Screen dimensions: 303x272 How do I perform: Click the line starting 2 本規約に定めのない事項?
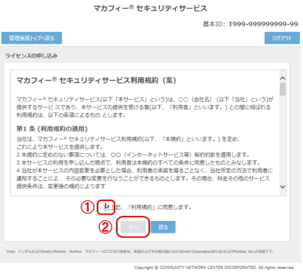coord(133,154)
